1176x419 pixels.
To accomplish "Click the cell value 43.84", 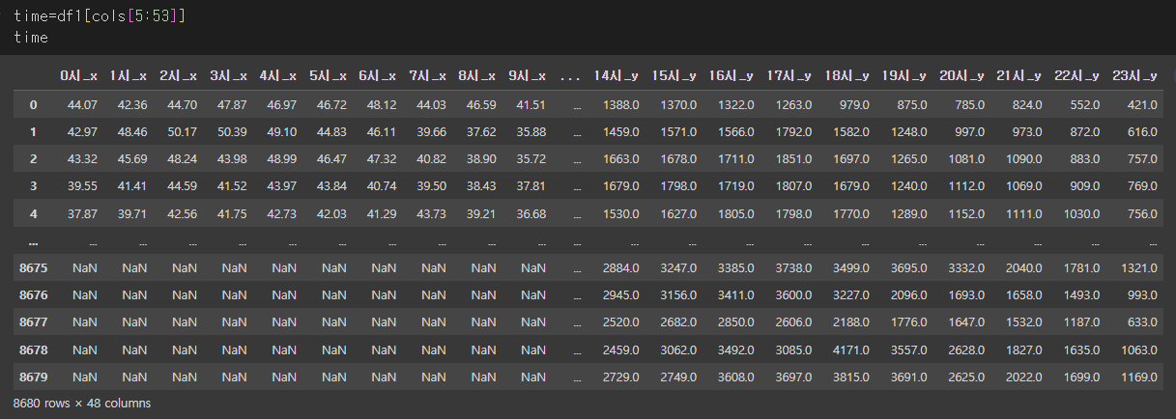I will point(330,185).
